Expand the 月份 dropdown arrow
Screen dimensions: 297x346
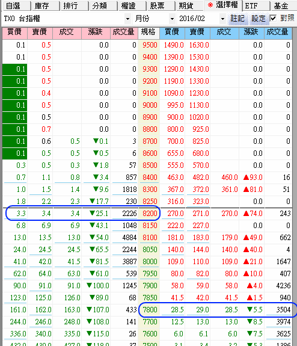[x=172, y=19]
